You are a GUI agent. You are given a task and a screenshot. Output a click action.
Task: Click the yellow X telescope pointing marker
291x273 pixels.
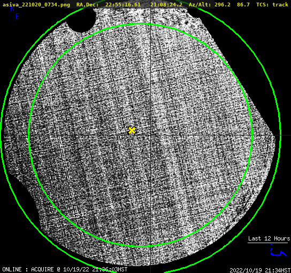[132, 131]
